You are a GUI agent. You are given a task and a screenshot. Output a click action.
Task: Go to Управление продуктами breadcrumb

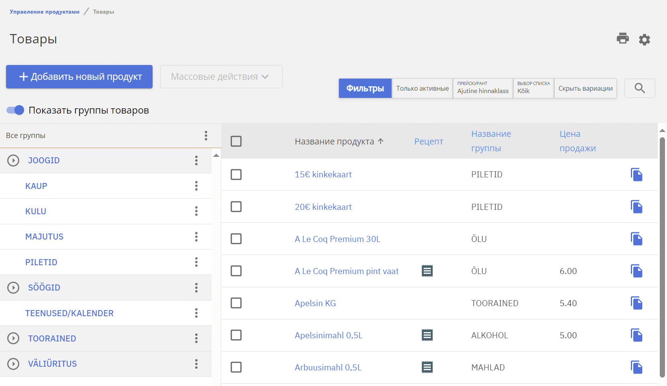[x=45, y=12]
